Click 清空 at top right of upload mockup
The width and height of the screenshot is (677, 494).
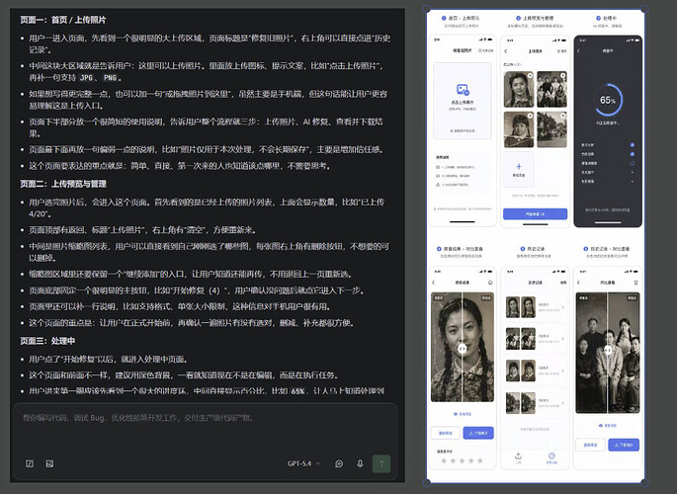tap(561, 51)
